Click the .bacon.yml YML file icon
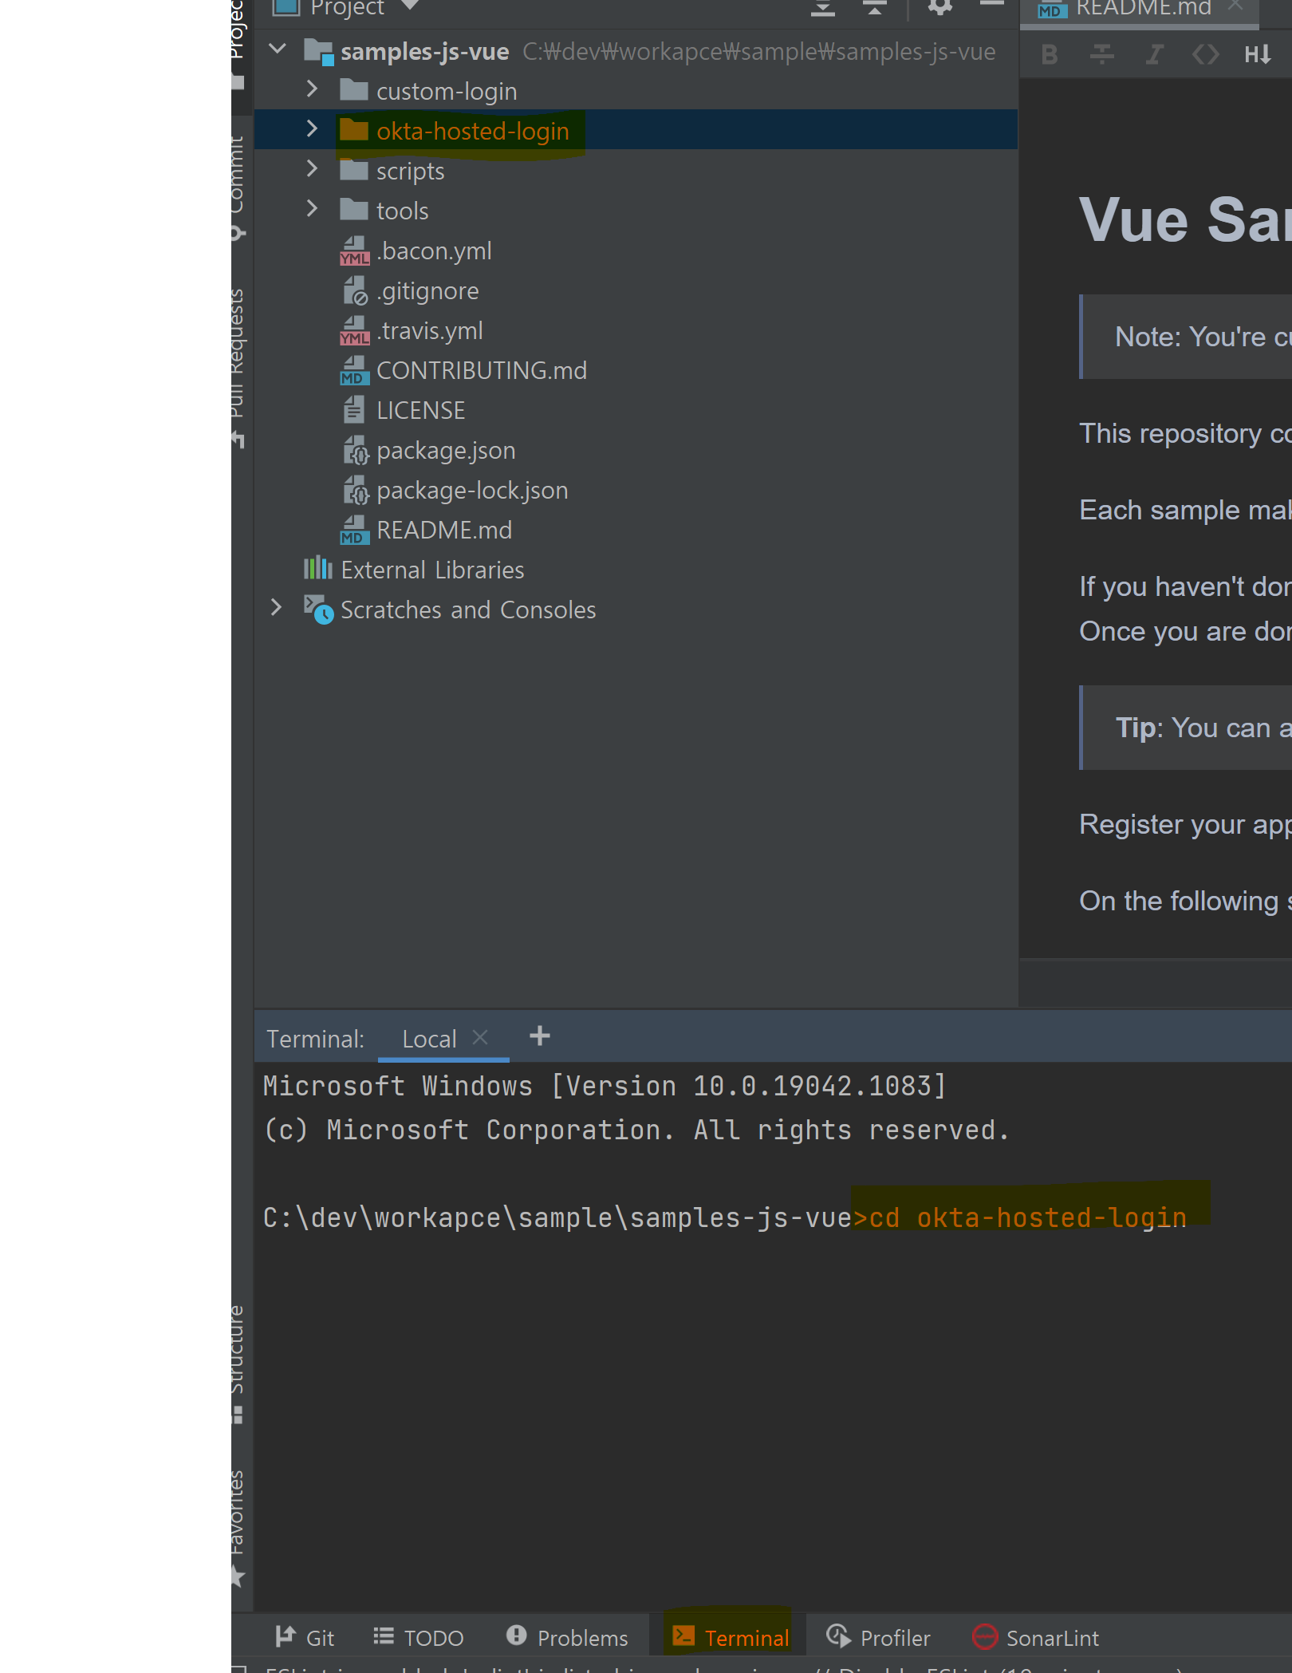 [x=354, y=251]
